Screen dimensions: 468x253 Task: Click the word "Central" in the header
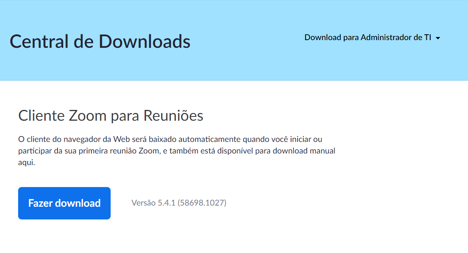tap(34, 41)
